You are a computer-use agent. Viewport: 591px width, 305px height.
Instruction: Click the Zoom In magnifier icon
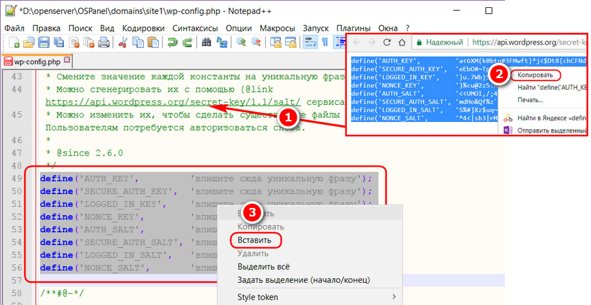(x=241, y=42)
